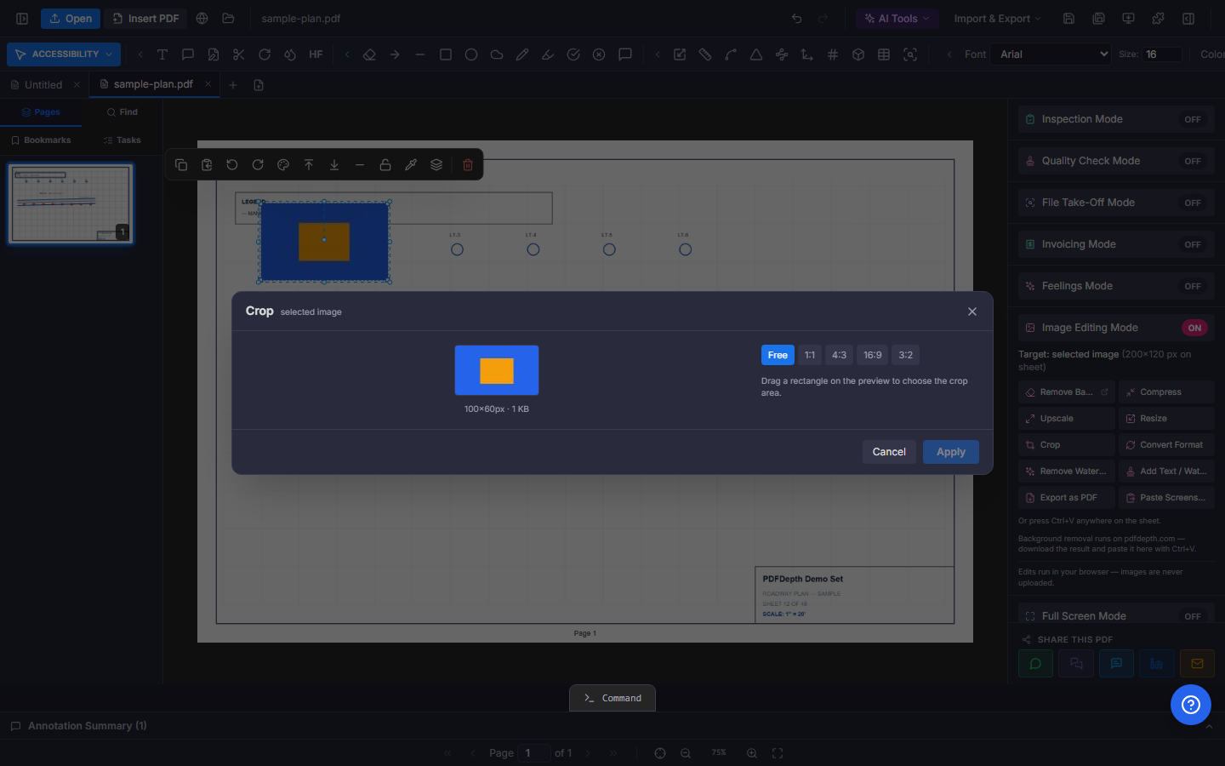Viewport: 1225px width, 766px height.
Task: Open the AI Tools dropdown
Action: pos(897,19)
